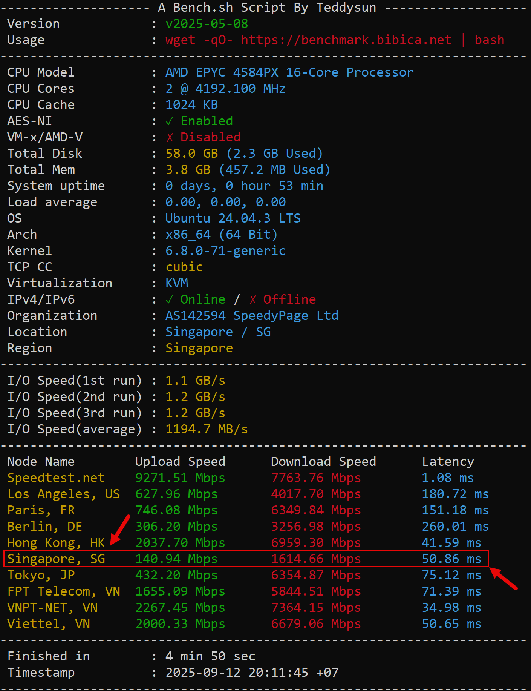
Task: Click the Speedtest.net download 7763.76 Mbps
Action: 316,478
